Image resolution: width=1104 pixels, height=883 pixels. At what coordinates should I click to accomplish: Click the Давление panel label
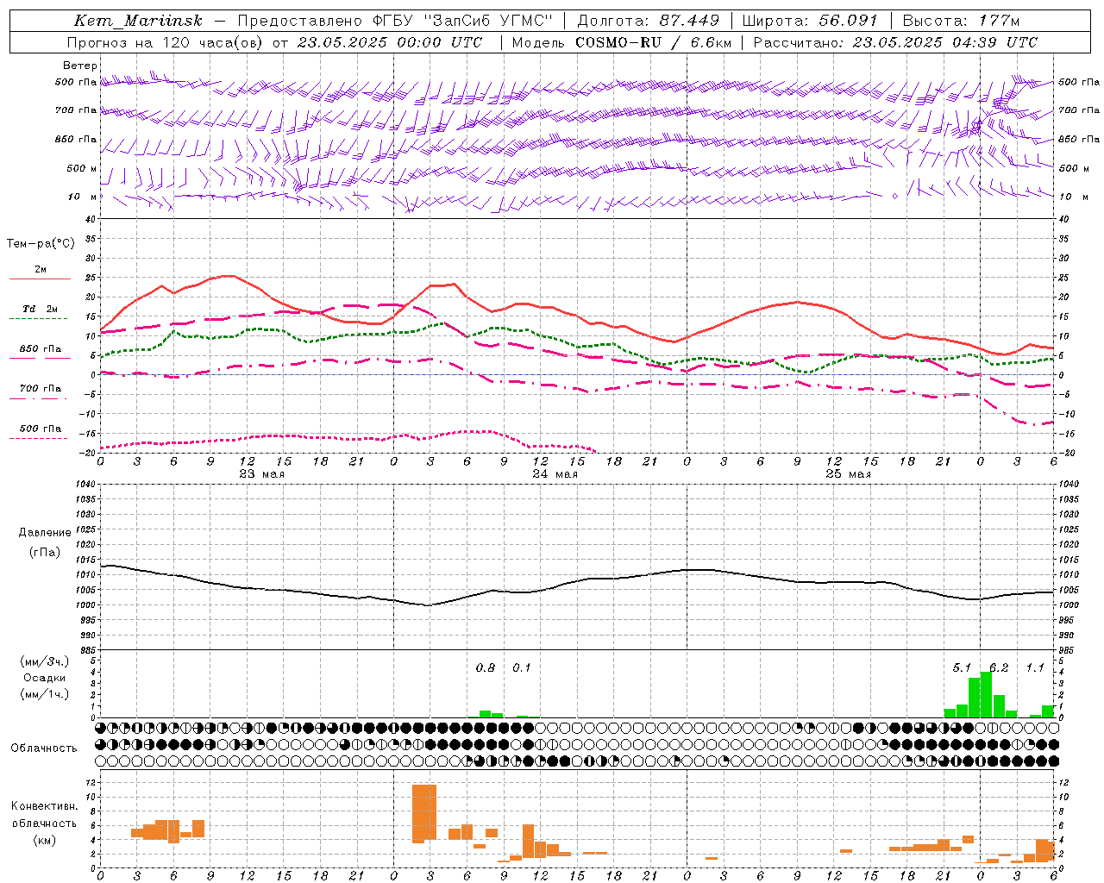[x=45, y=533]
